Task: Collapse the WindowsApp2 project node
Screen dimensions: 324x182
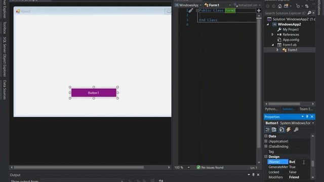Action: (x=268, y=24)
